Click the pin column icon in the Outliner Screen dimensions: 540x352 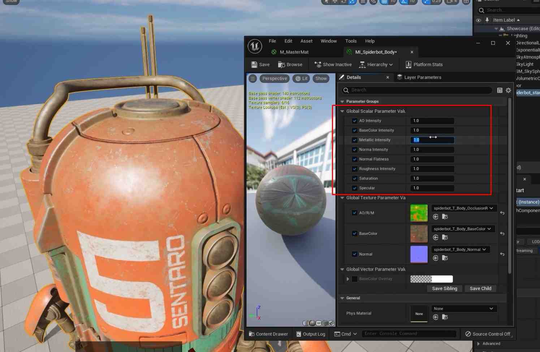pos(487,20)
